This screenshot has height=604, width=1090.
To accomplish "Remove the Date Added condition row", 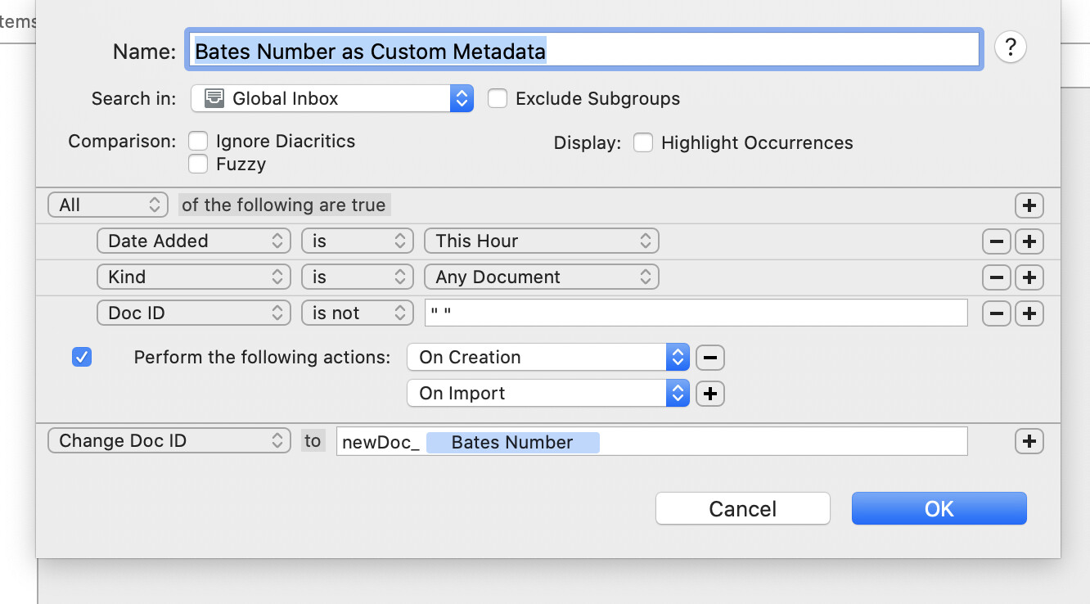I will [x=996, y=241].
